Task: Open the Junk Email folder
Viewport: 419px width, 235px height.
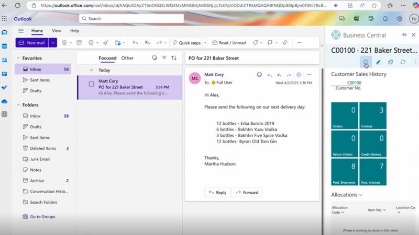Action: [43, 159]
